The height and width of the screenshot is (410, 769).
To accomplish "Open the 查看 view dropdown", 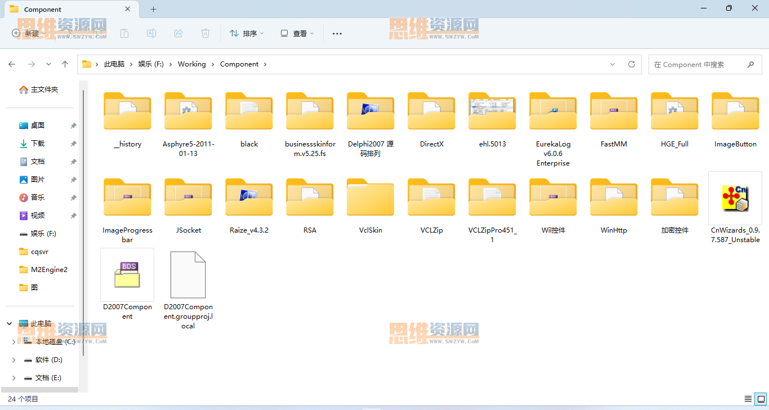I will tap(297, 33).
